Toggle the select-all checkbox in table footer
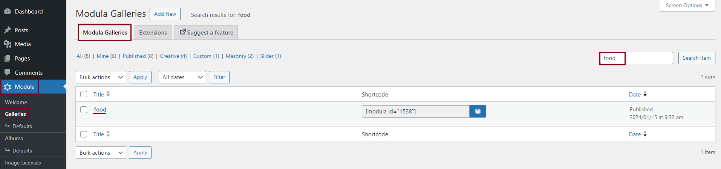 pyautogui.click(x=84, y=134)
